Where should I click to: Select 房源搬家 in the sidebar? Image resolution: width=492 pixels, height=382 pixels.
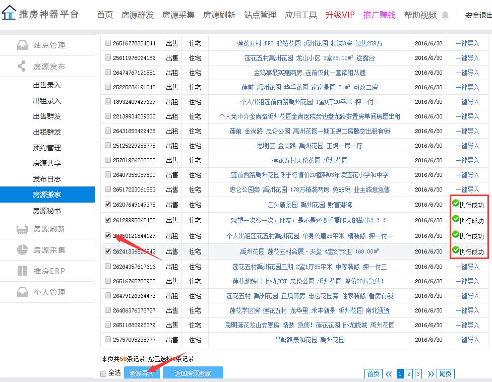click(x=47, y=195)
